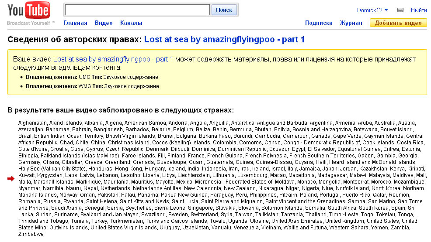The height and width of the screenshot is (242, 431).
Task: Open the Журнал link
Action: 351,23
